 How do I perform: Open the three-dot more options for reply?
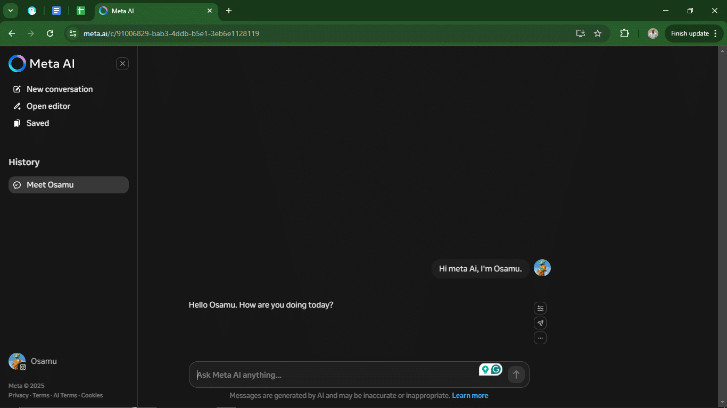(540, 338)
